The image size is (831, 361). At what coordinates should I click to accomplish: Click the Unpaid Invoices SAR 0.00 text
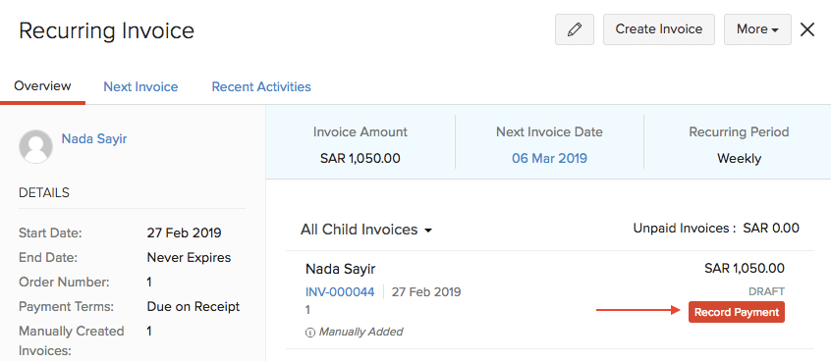tap(716, 229)
